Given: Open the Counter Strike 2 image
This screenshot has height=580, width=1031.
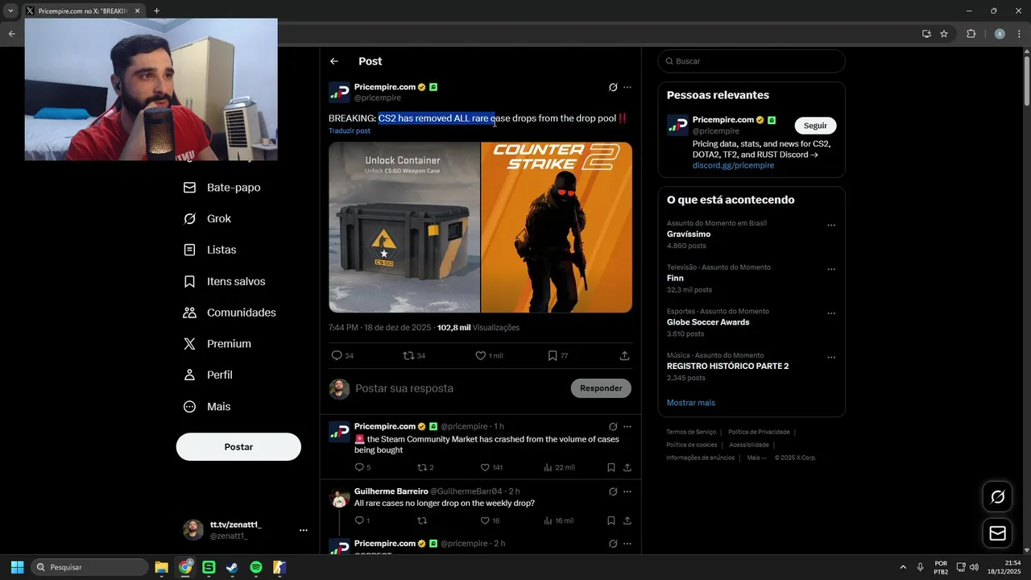Looking at the screenshot, I should (x=557, y=227).
